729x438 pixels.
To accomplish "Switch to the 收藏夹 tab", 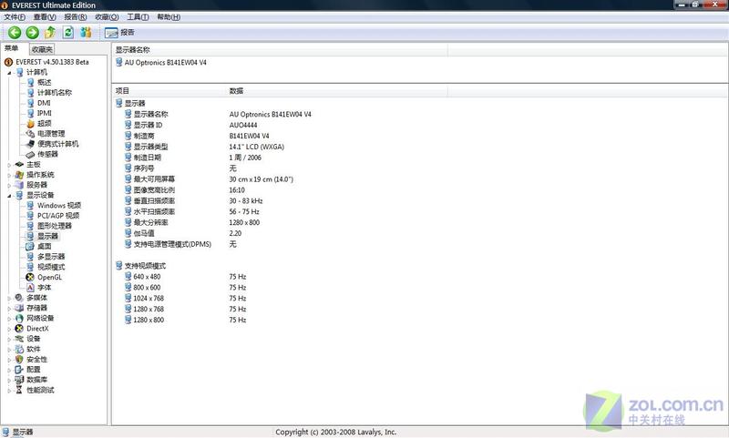I will [x=42, y=49].
